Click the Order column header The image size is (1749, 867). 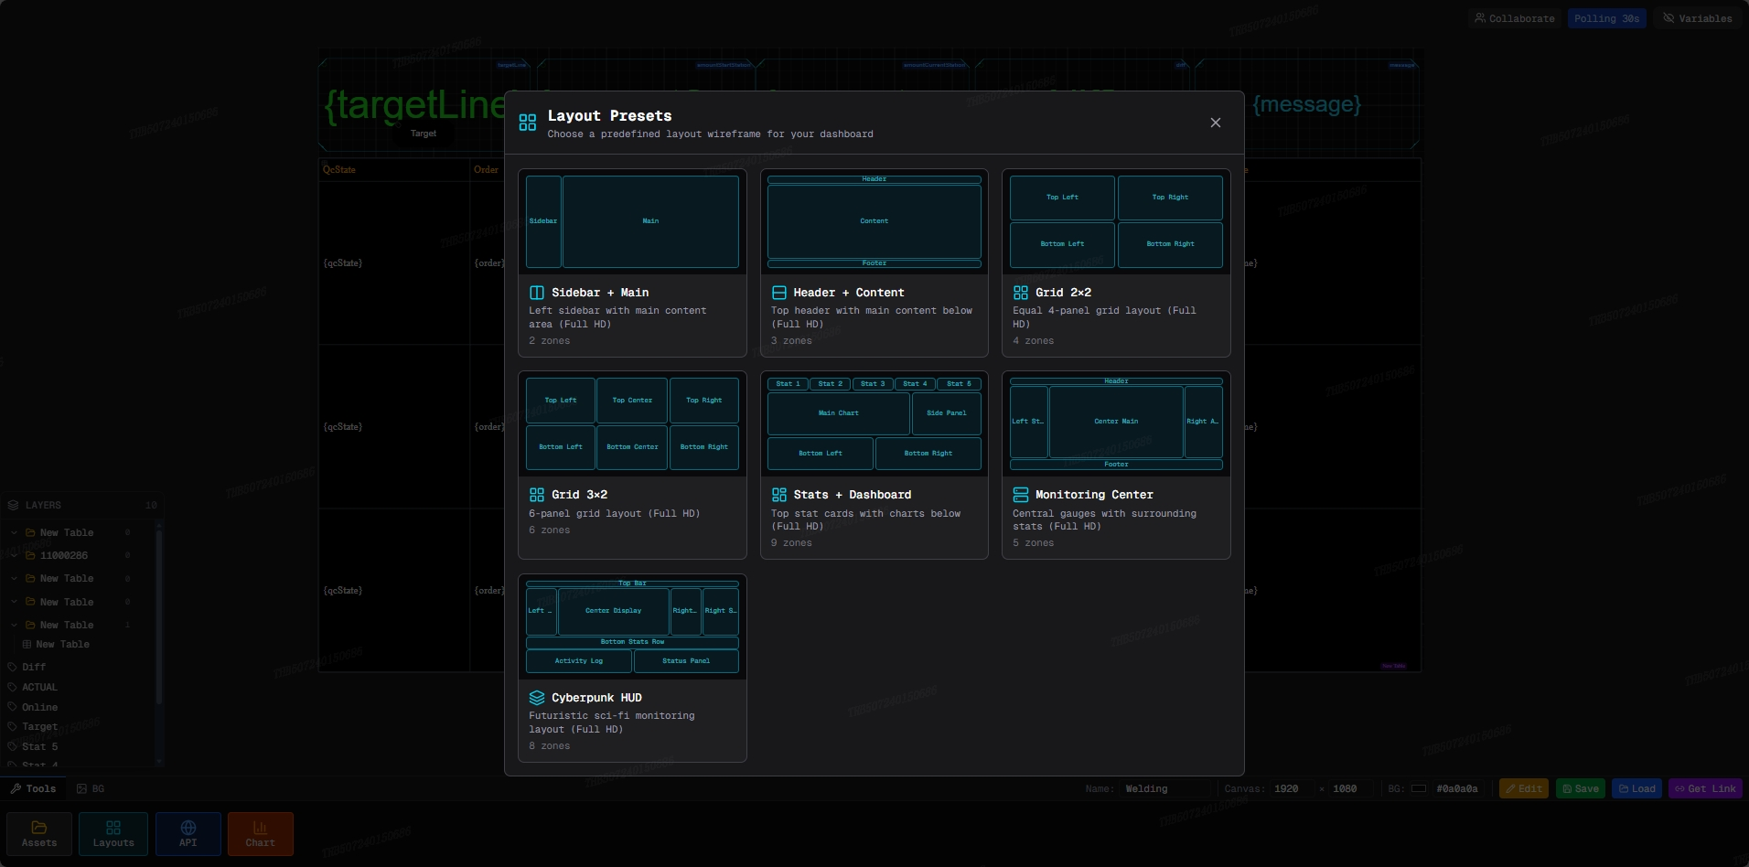pyautogui.click(x=486, y=169)
